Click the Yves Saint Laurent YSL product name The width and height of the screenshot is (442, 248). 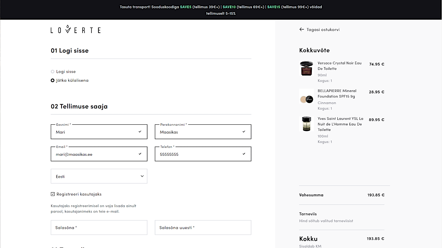(x=340, y=124)
